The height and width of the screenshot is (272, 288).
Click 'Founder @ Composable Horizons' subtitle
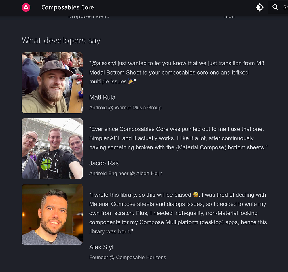[x=128, y=257]
